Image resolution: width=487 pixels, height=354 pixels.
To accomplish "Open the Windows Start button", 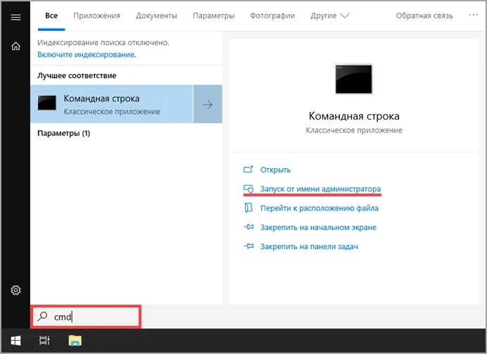I will pyautogui.click(x=15, y=341).
